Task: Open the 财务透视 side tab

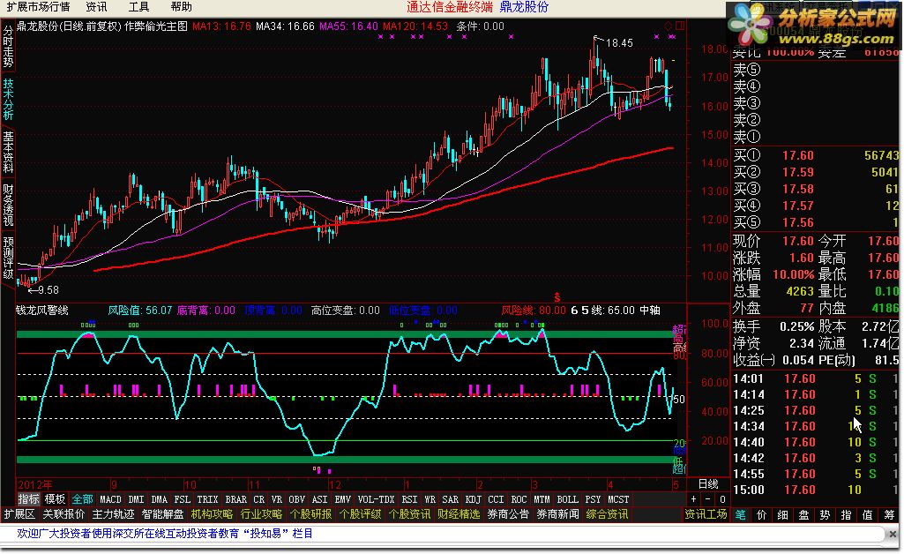Action: [x=8, y=206]
